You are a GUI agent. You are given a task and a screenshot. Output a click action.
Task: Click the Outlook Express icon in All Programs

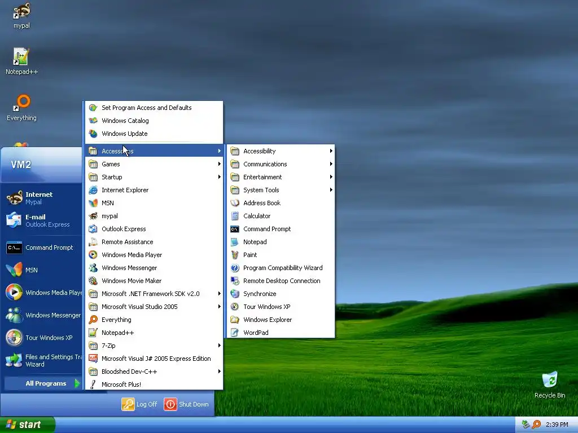click(x=93, y=229)
